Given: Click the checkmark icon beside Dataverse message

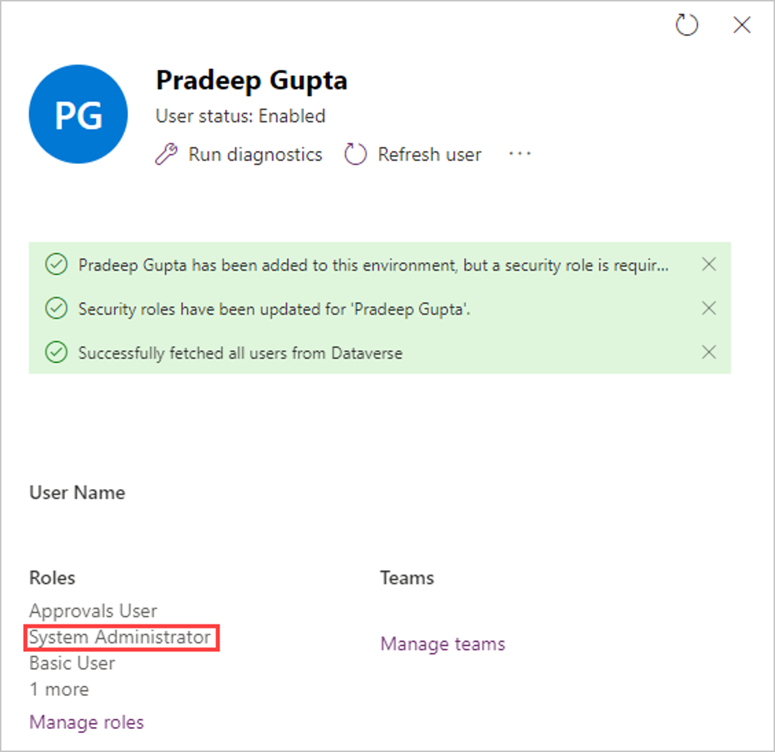Looking at the screenshot, I should point(56,352).
